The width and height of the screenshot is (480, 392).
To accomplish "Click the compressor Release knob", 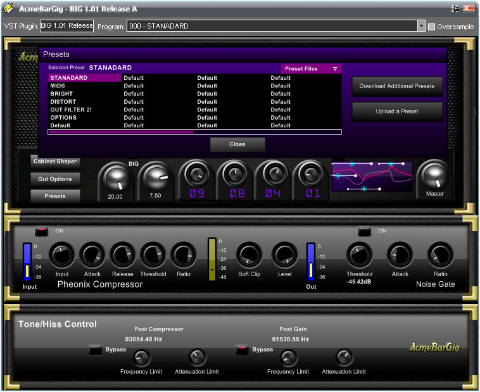I will pyautogui.click(x=122, y=255).
